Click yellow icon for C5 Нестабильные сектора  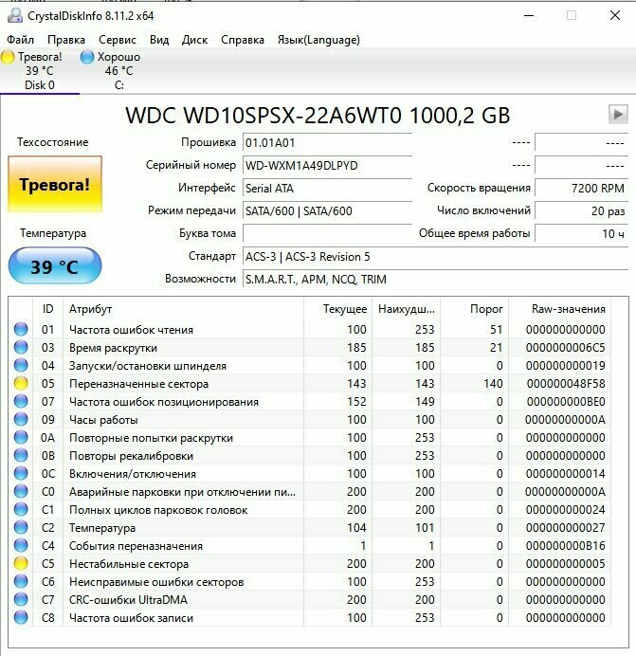(x=21, y=563)
